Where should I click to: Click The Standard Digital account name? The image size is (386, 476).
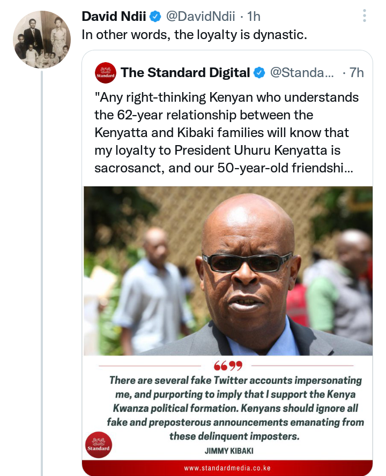(185, 73)
